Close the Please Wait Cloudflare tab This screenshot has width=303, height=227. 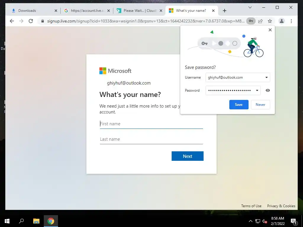coord(161,11)
